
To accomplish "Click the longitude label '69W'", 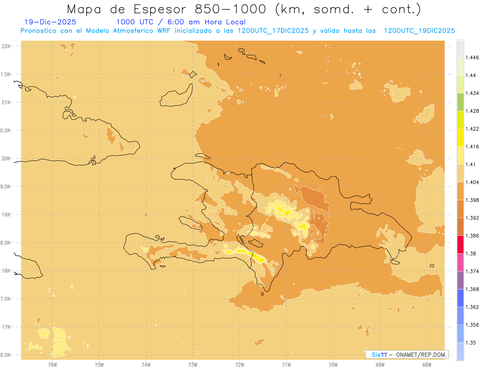I will (380, 365).
